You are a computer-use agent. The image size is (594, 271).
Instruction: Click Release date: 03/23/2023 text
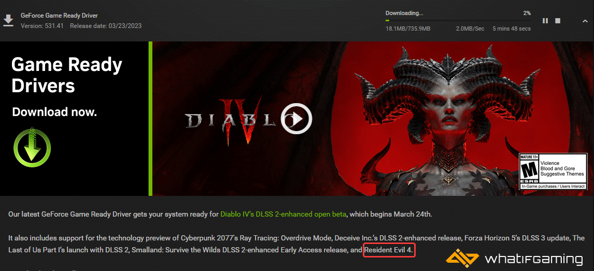point(106,26)
